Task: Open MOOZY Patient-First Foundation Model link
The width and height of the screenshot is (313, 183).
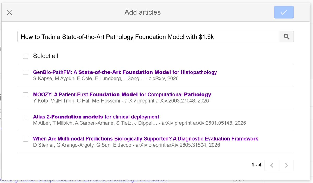Action: coord(122,94)
